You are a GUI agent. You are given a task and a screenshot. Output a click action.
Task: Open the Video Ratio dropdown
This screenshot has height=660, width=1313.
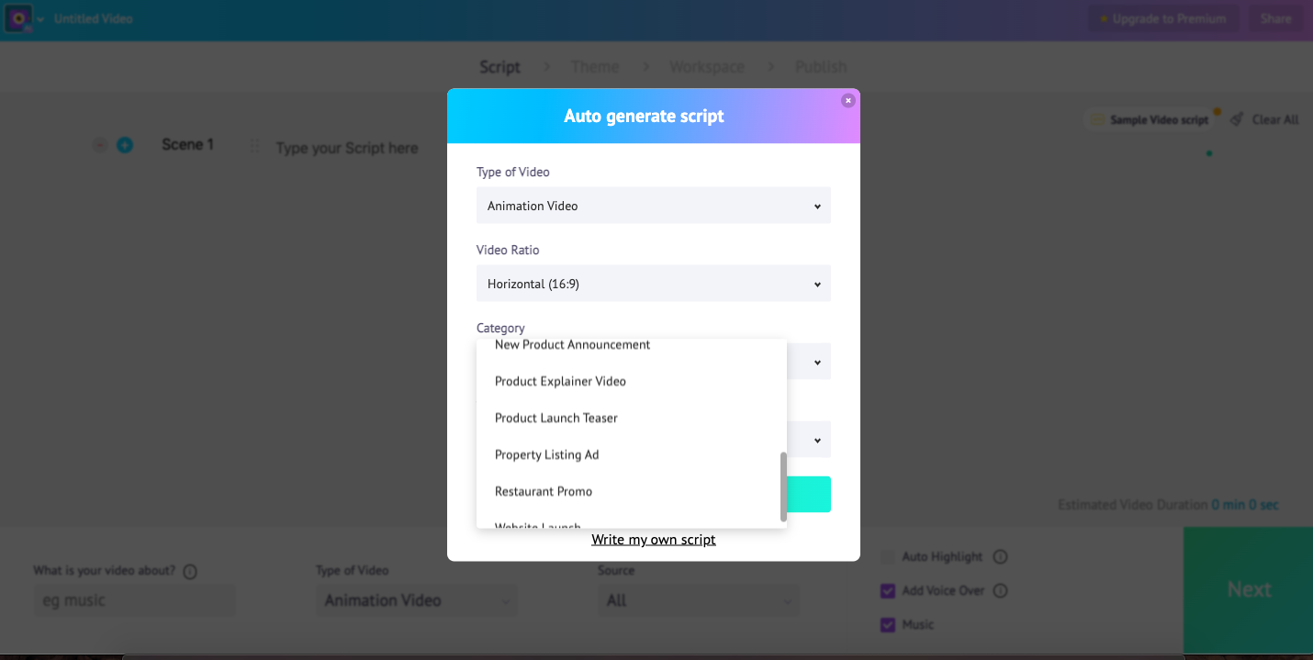[653, 283]
